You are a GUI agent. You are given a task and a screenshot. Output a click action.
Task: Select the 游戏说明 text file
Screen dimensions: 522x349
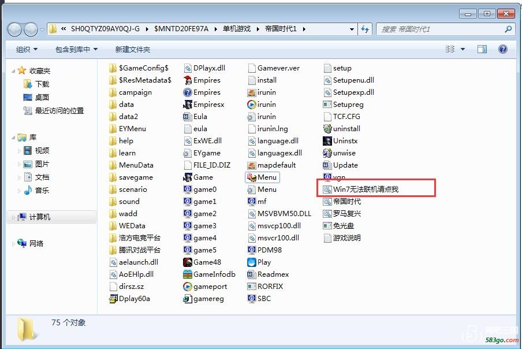click(342, 238)
